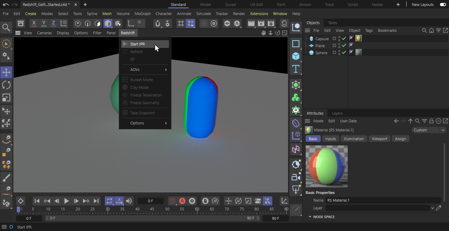Open the Custom mode dropdown in Attributes
Screen dimensions: 449x231
428,130
